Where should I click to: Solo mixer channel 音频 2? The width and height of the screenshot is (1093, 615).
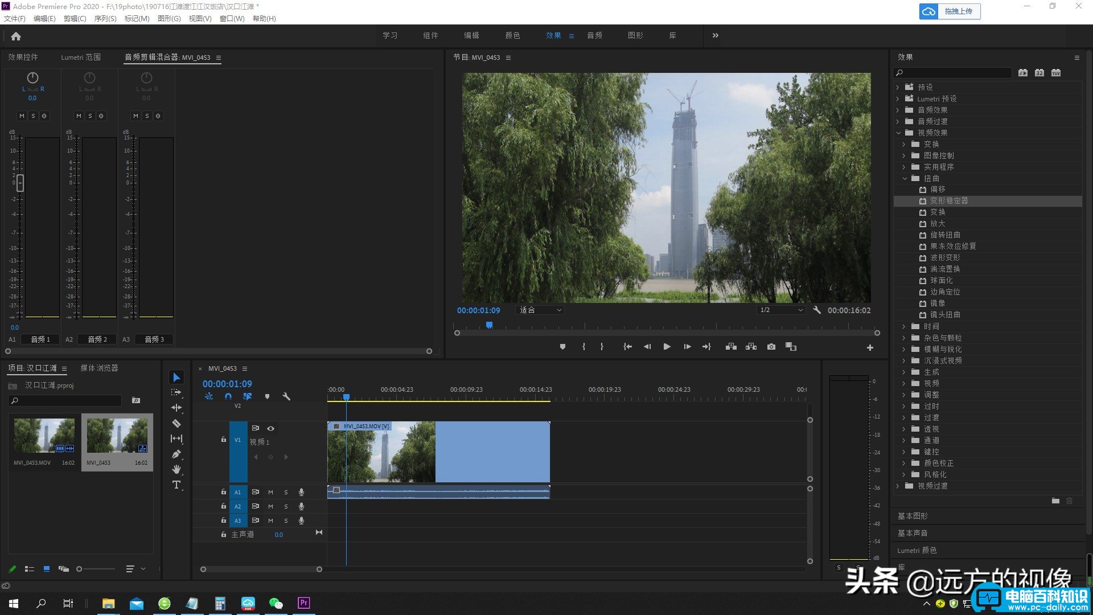point(90,116)
